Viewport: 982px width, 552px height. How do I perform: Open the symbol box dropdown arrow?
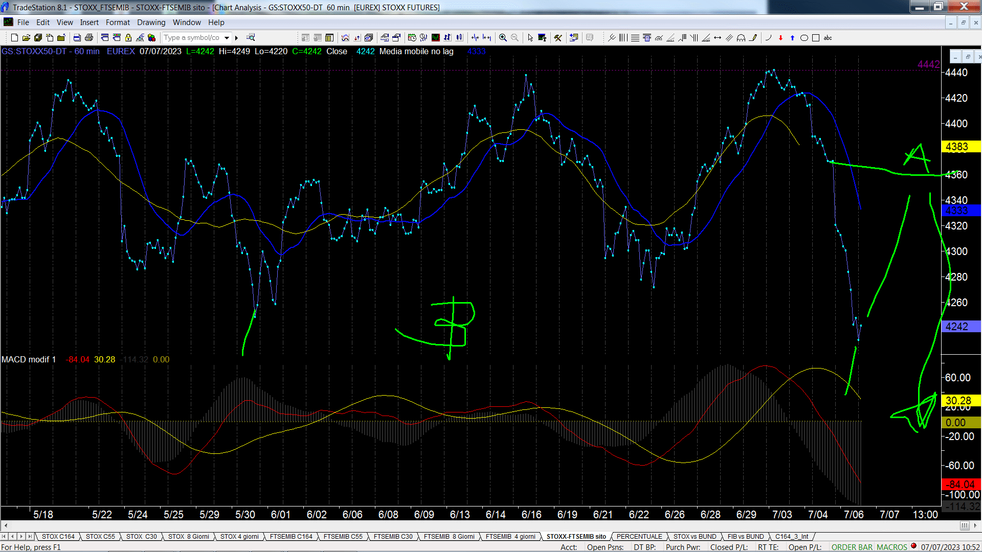point(227,38)
